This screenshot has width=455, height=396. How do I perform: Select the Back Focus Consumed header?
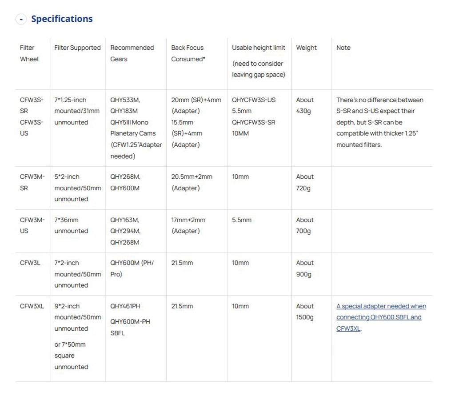click(188, 53)
